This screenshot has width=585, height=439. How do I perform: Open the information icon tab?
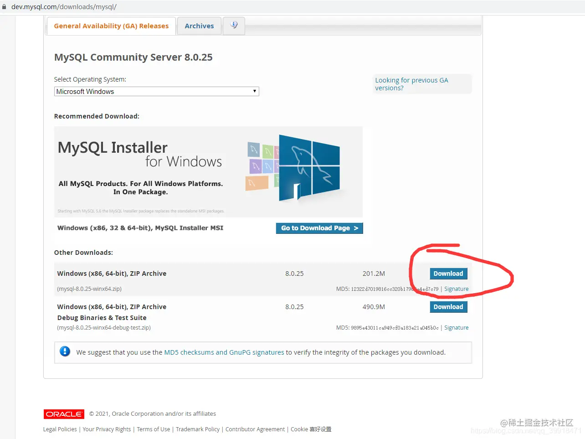[x=234, y=26]
